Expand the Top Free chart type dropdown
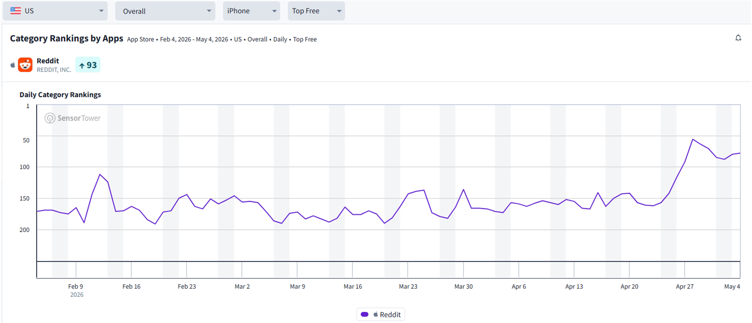 tap(316, 11)
